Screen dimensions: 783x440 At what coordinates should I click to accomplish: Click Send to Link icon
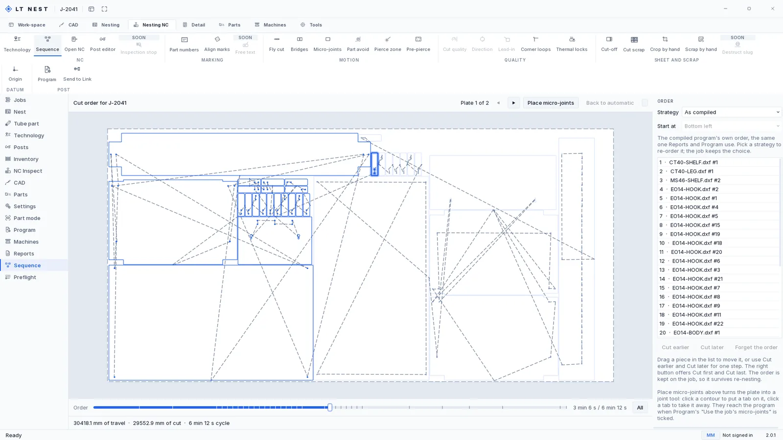click(x=77, y=69)
